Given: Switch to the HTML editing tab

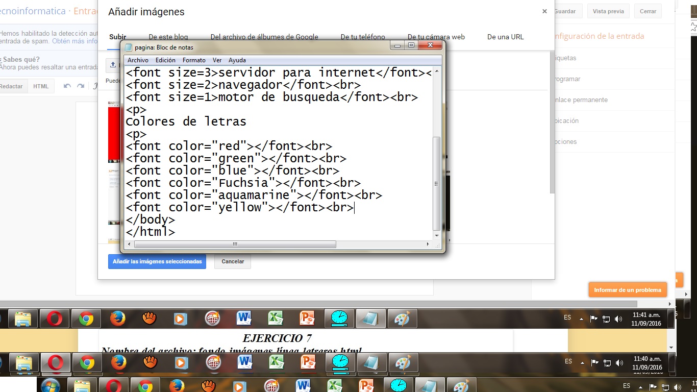Looking at the screenshot, I should click(x=41, y=86).
